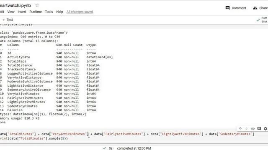Viewport: 268px width, 150px height.
Task: Select the 'Non-Null Count' header
Action: point(70,45)
